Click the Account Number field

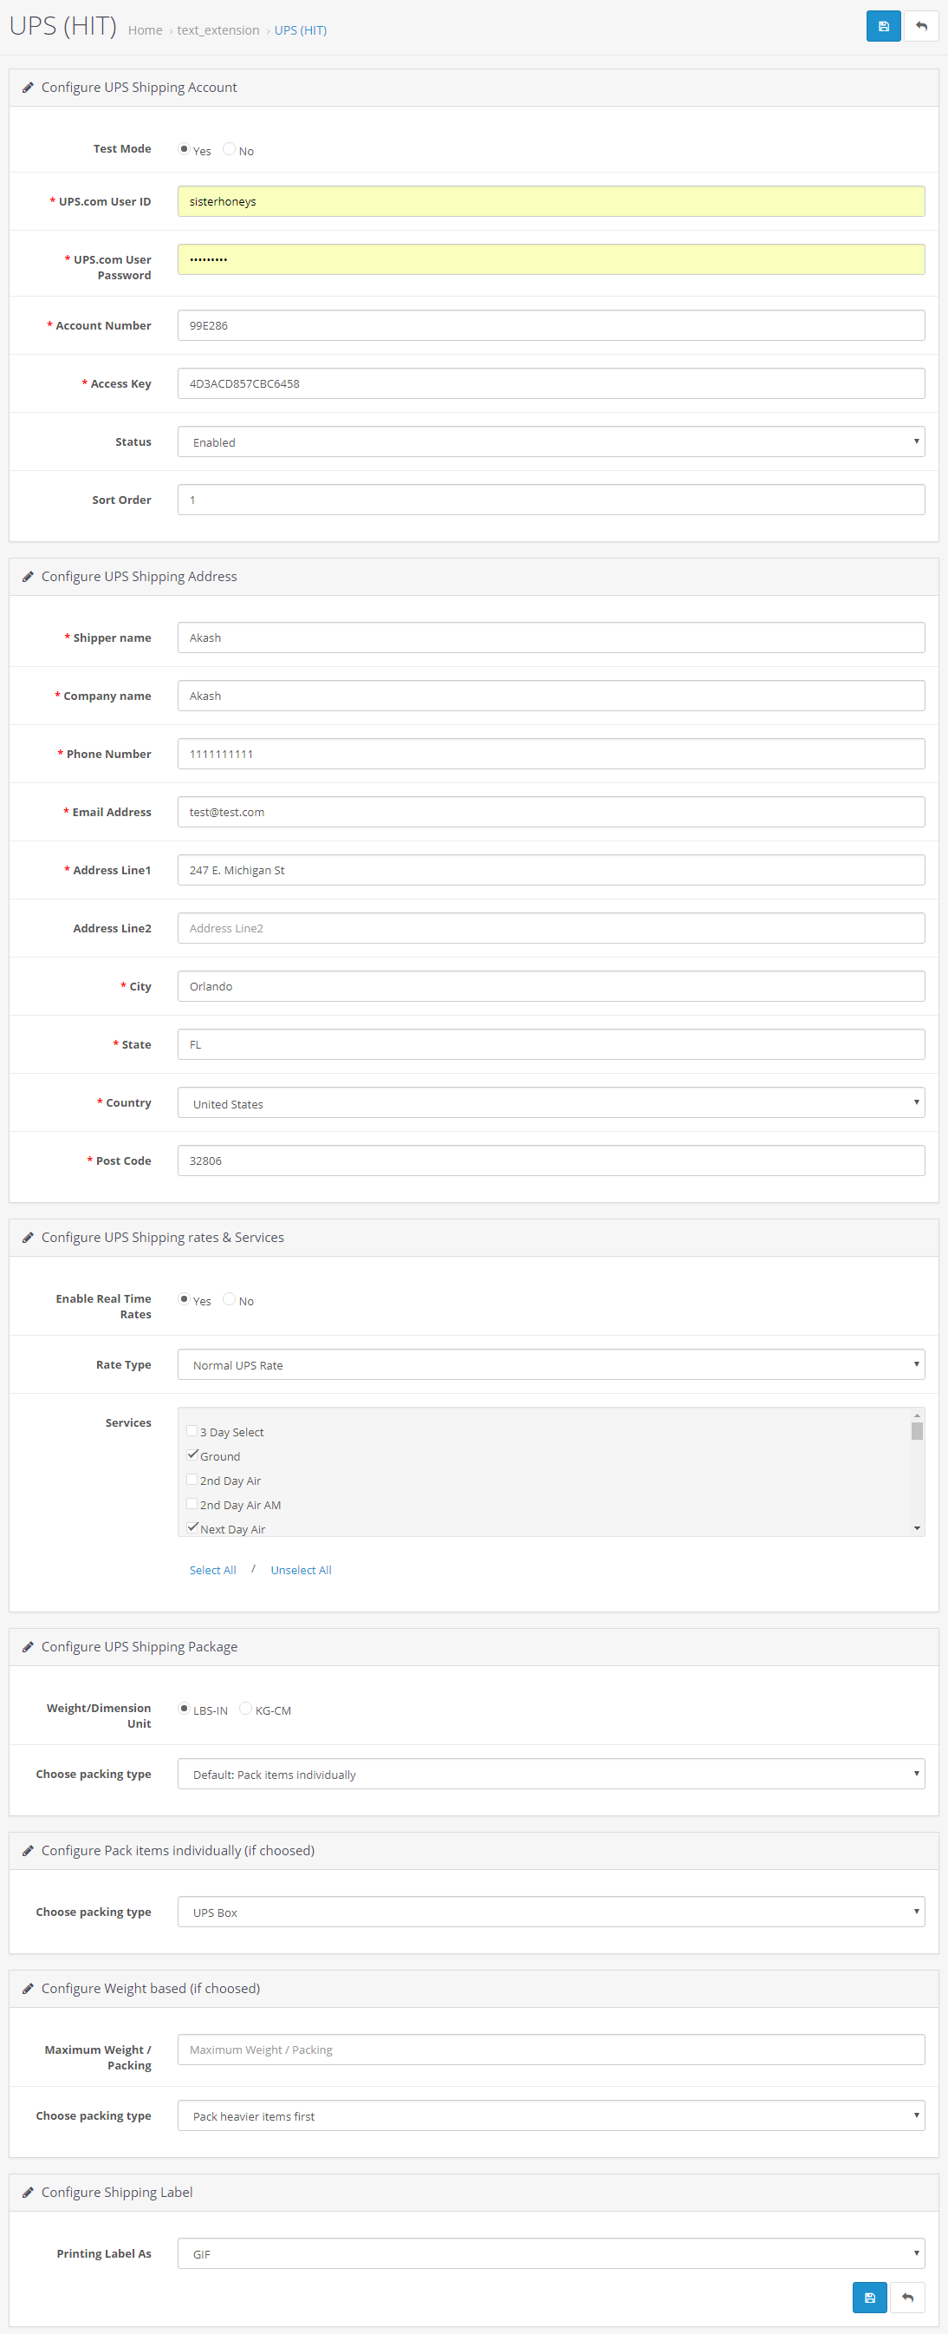(x=550, y=326)
